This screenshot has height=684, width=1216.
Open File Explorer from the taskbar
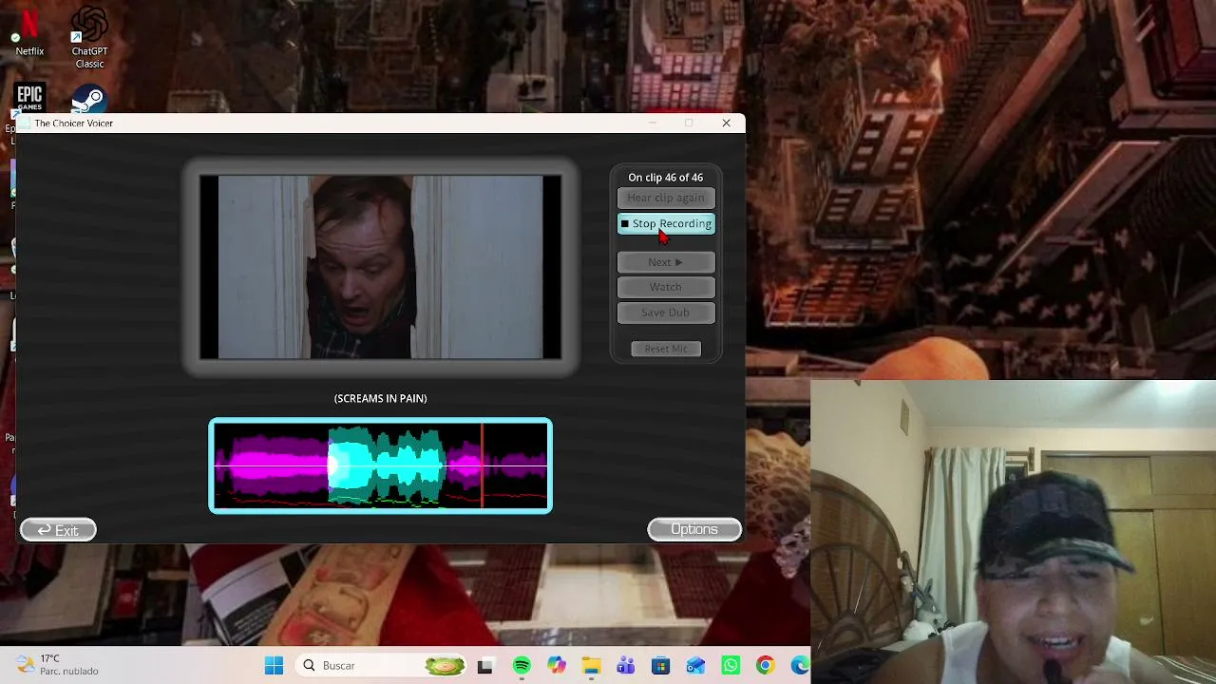coord(591,665)
